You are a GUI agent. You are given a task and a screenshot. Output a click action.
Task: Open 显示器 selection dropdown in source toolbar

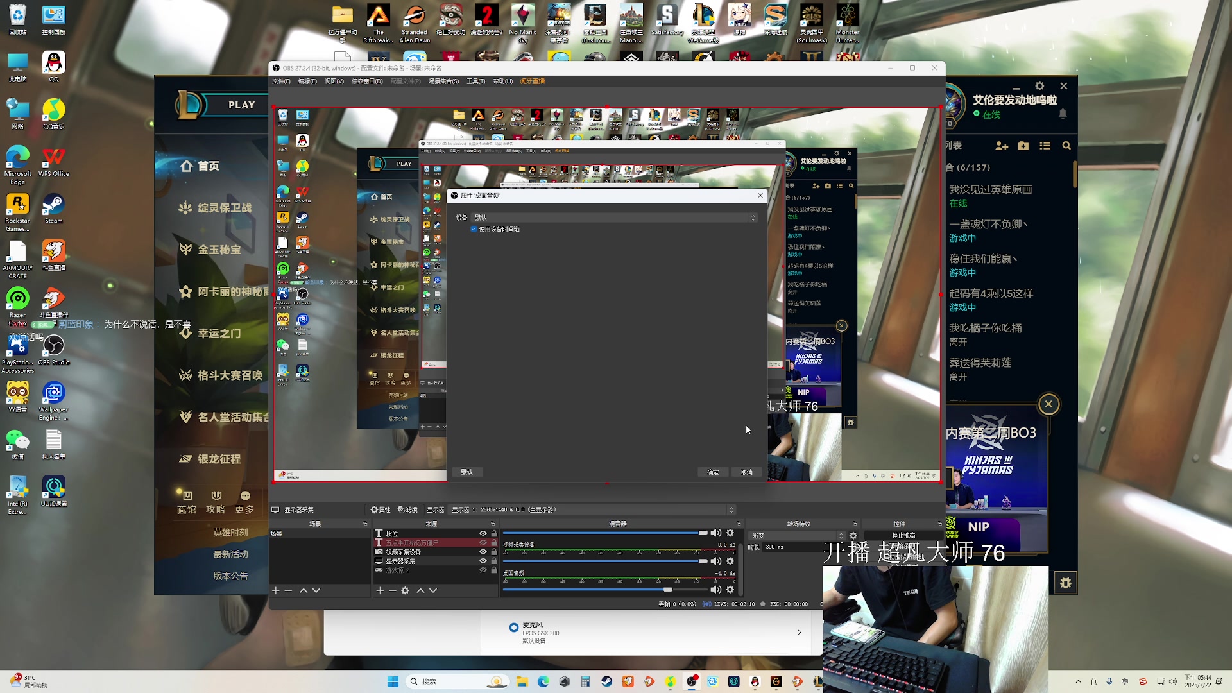click(593, 509)
